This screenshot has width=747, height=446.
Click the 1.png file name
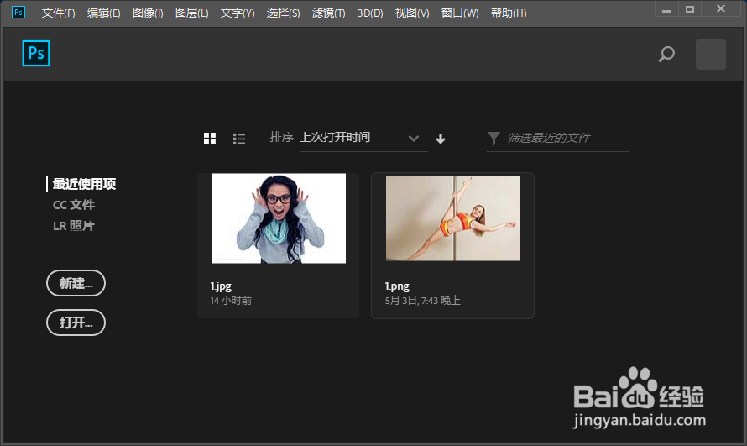tap(397, 286)
